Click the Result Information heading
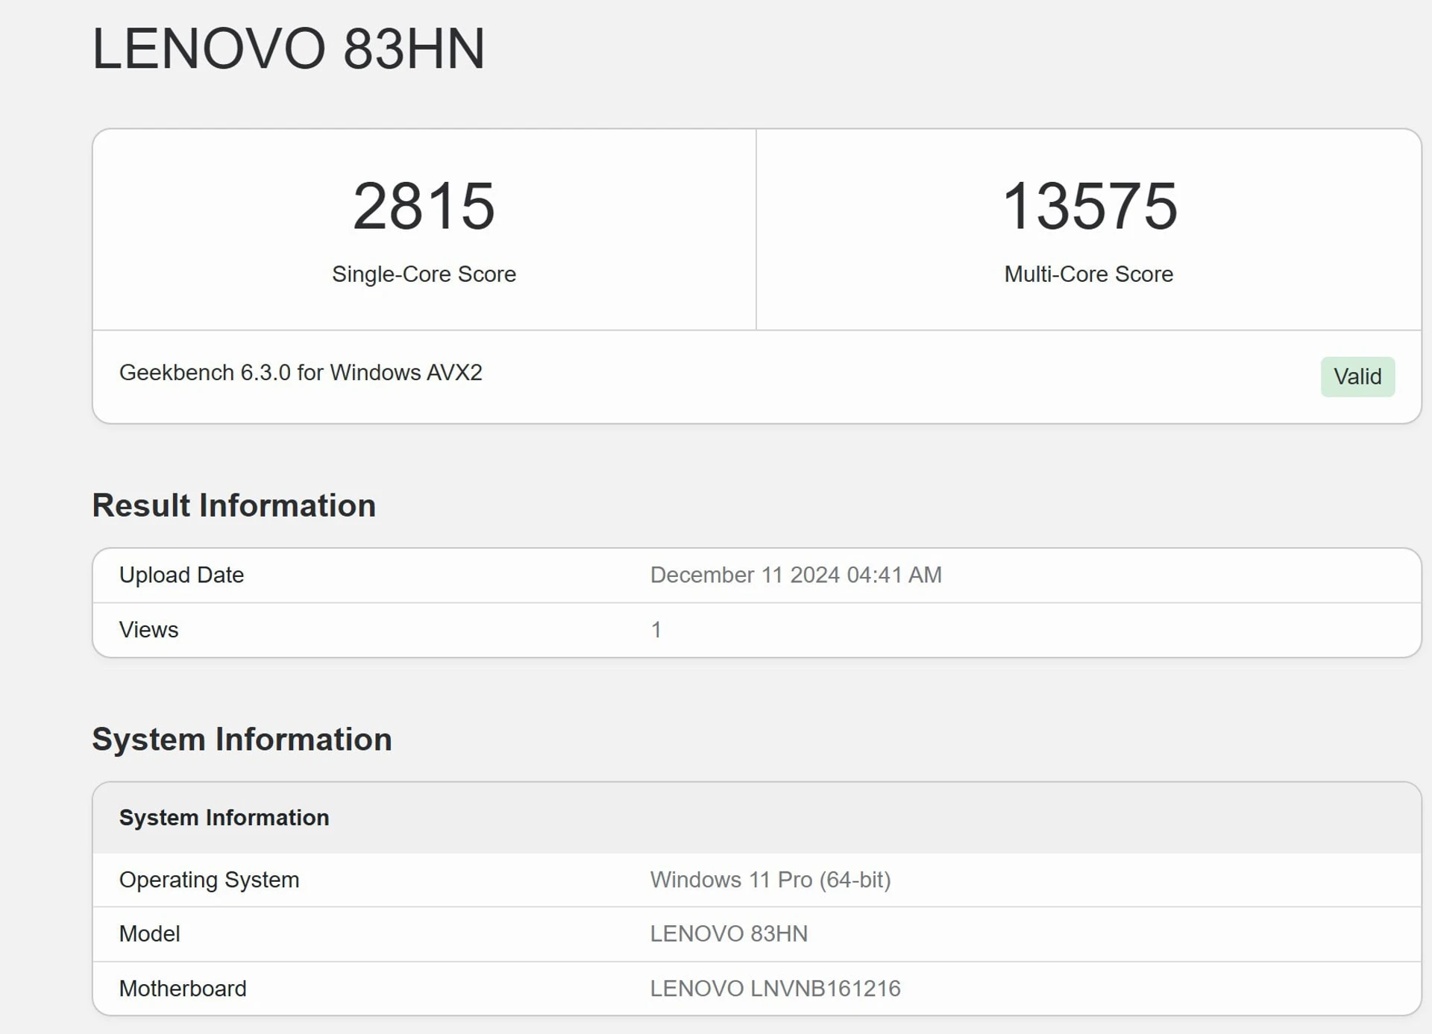The height and width of the screenshot is (1034, 1432). (233, 505)
